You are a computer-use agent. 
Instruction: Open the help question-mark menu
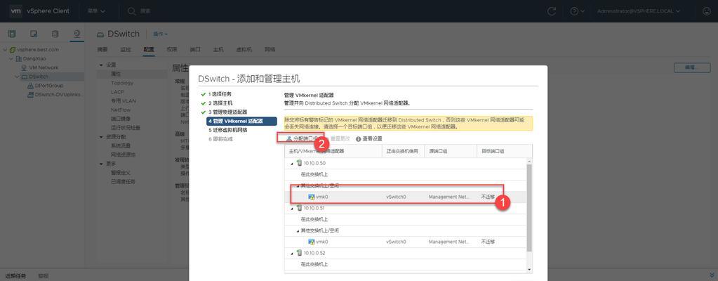(x=577, y=11)
